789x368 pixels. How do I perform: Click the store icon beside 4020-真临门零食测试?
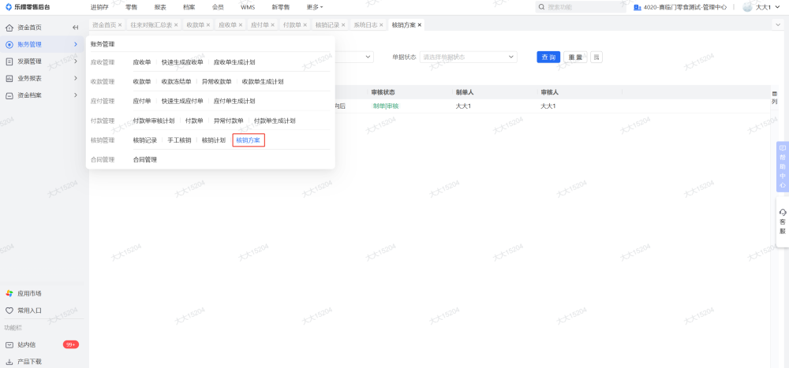coord(638,8)
